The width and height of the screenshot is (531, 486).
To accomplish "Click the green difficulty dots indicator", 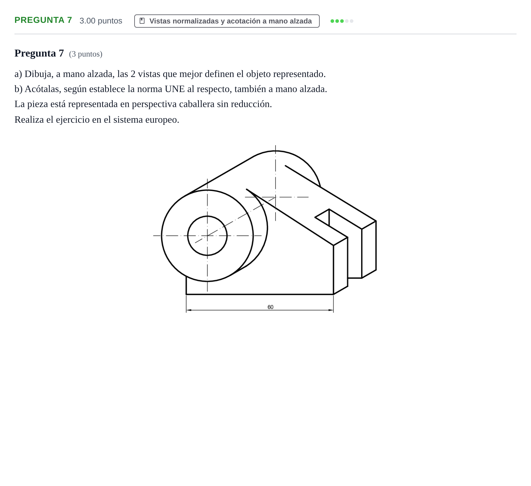I will point(342,21).
